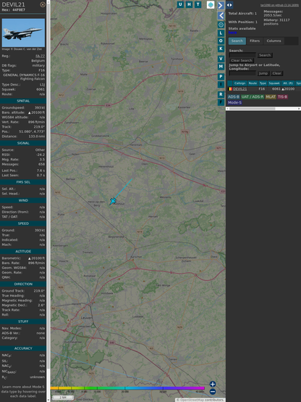301x402 pixels.
Task: Click scrollbar right arrow under table
Action: pos(299,109)
